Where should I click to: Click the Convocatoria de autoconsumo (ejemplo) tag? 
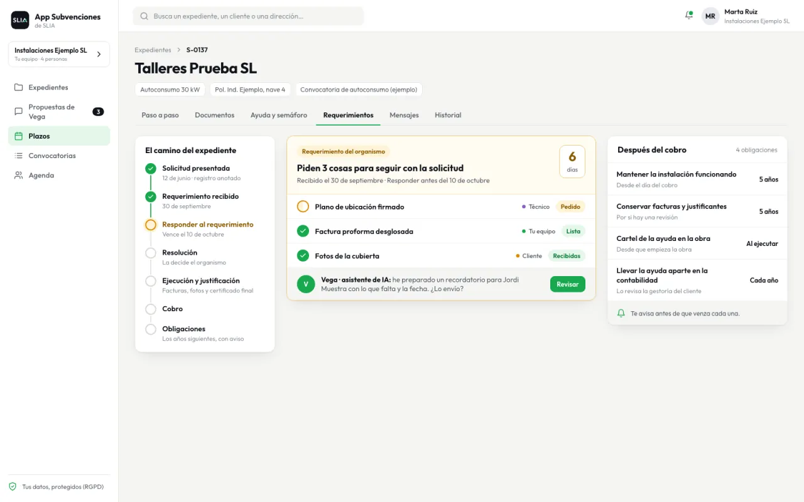coord(359,90)
